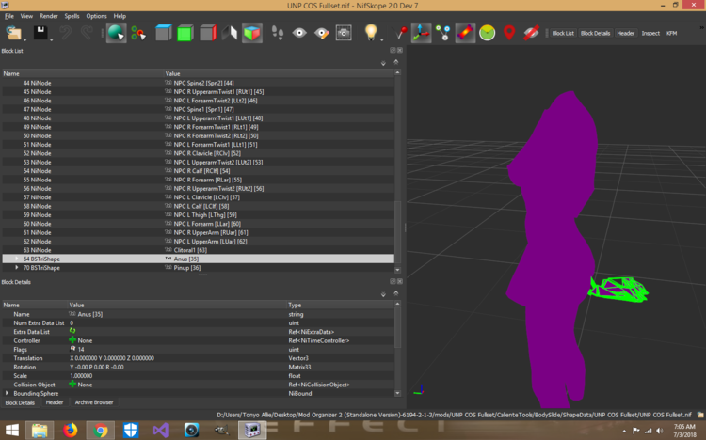The image size is (706, 440).
Task: Click the Load file icon in toolbar
Action: click(x=13, y=33)
